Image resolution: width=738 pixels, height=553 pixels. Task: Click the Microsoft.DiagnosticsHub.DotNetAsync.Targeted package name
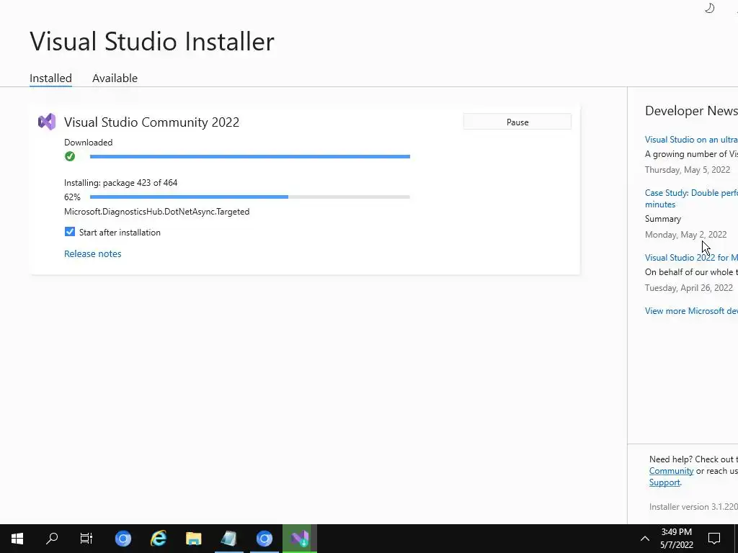[x=156, y=212]
